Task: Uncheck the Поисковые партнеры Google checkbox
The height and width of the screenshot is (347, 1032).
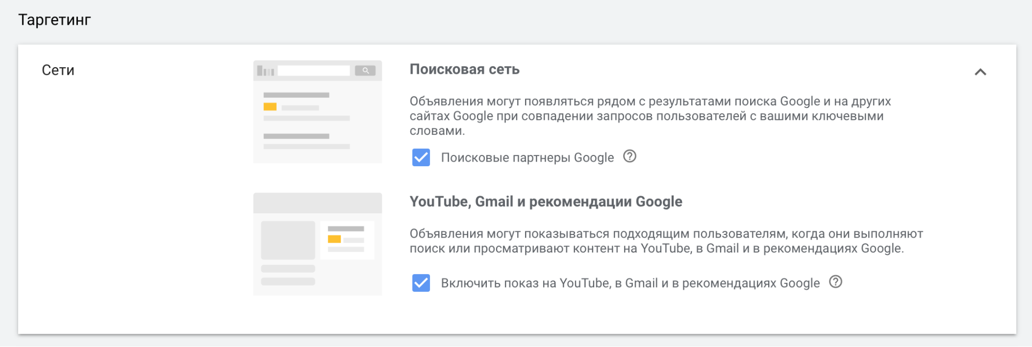Action: click(x=421, y=157)
